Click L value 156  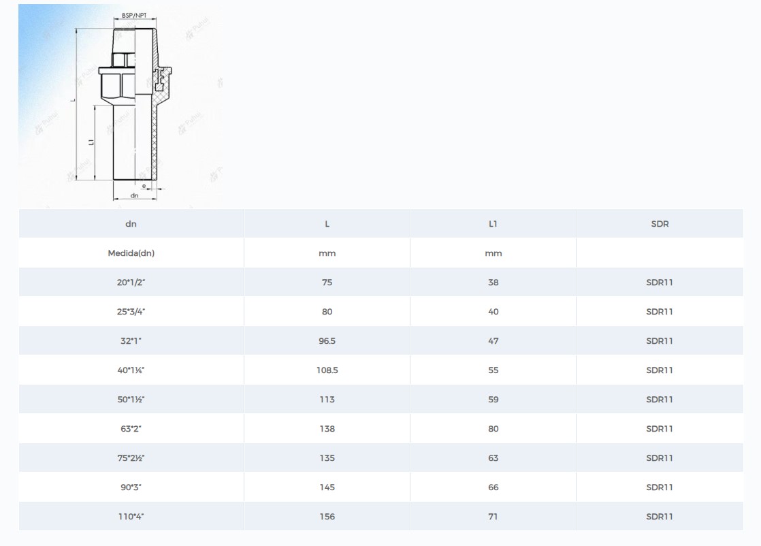(x=327, y=517)
